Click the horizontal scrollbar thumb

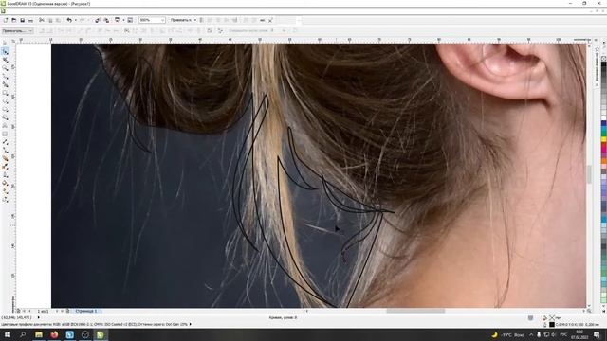415,311
